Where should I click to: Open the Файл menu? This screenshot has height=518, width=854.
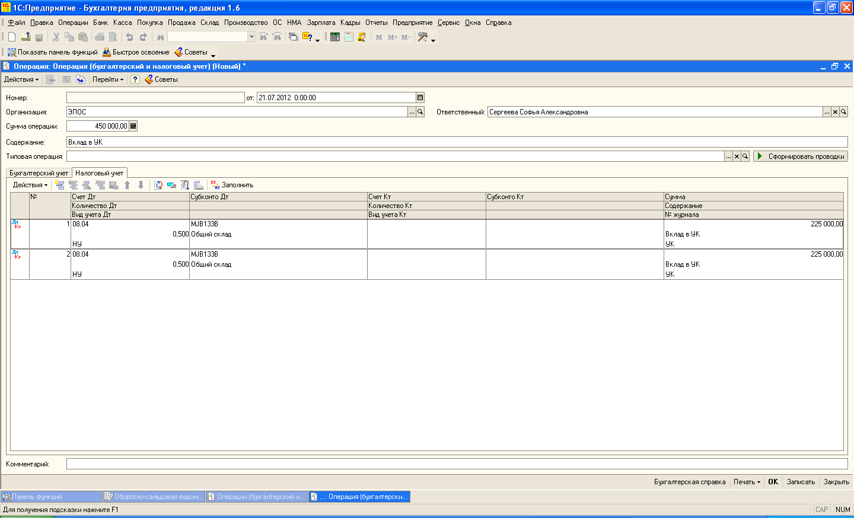17,23
